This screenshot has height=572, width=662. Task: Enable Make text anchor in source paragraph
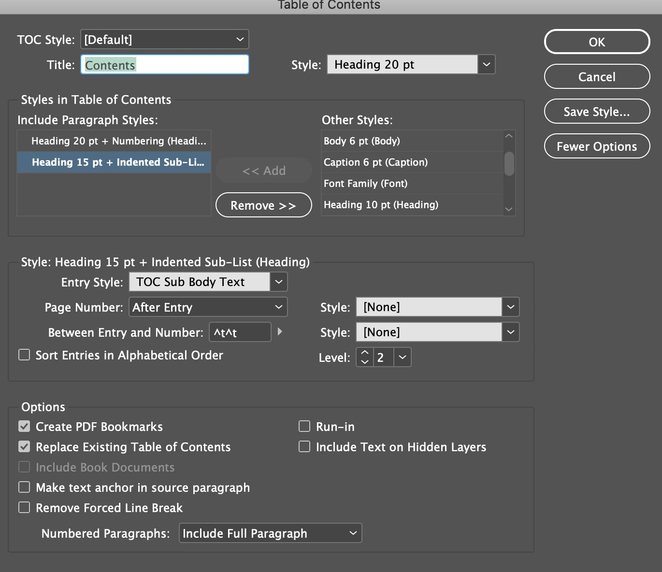24,487
